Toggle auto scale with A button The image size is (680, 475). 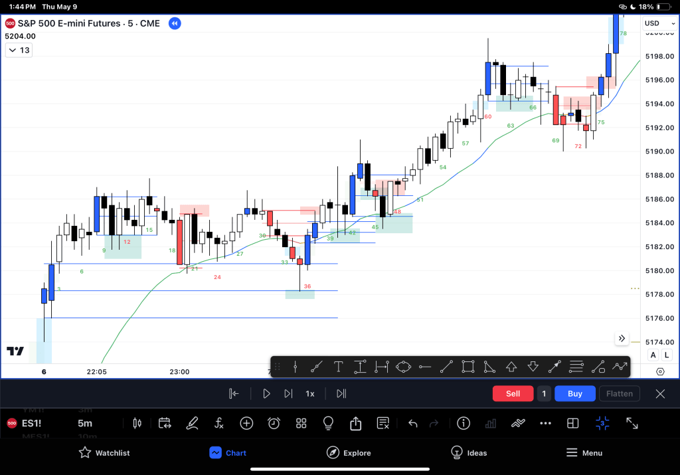pyautogui.click(x=653, y=355)
